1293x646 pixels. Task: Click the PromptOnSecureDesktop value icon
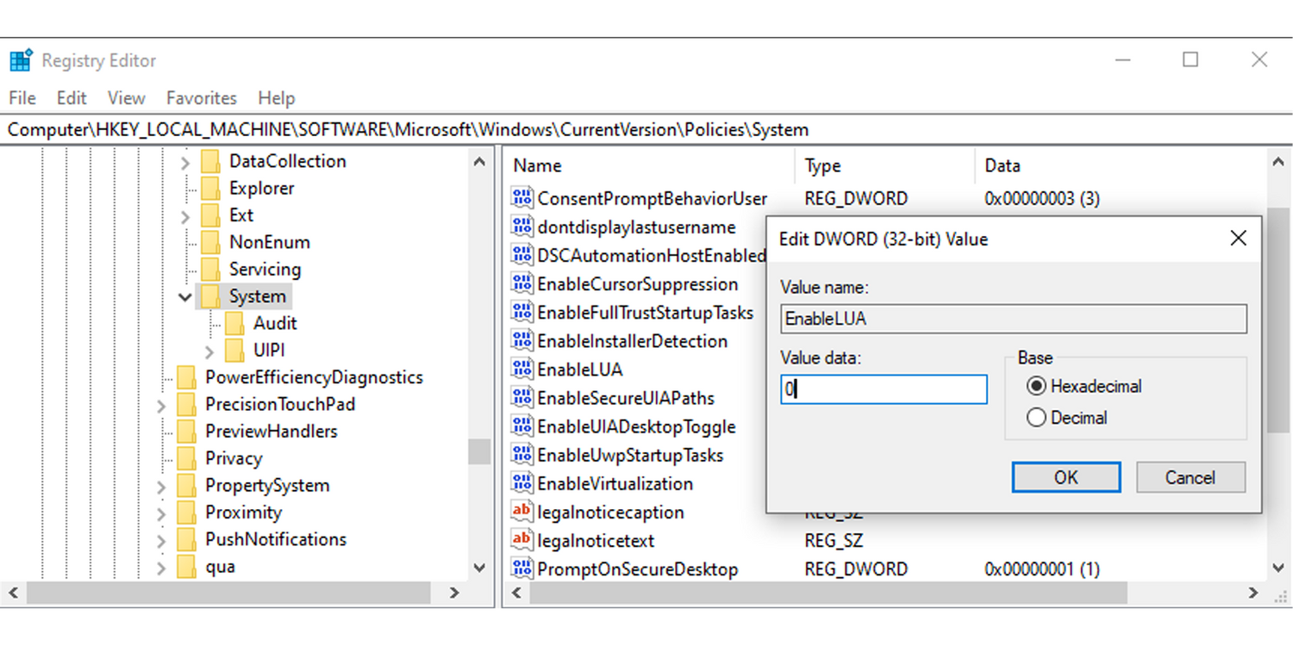[x=522, y=568]
